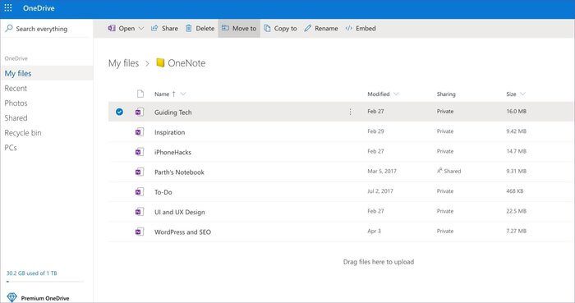Image resolution: width=575 pixels, height=303 pixels.
Task: Click the OneDrive header title
Action: point(39,7)
